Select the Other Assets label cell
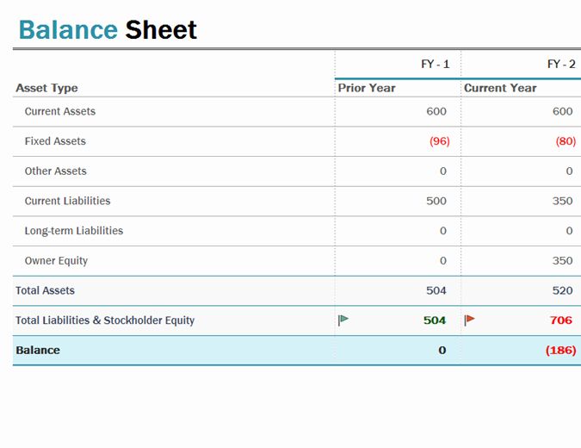Screen dimensions: 581x448 tap(55, 171)
